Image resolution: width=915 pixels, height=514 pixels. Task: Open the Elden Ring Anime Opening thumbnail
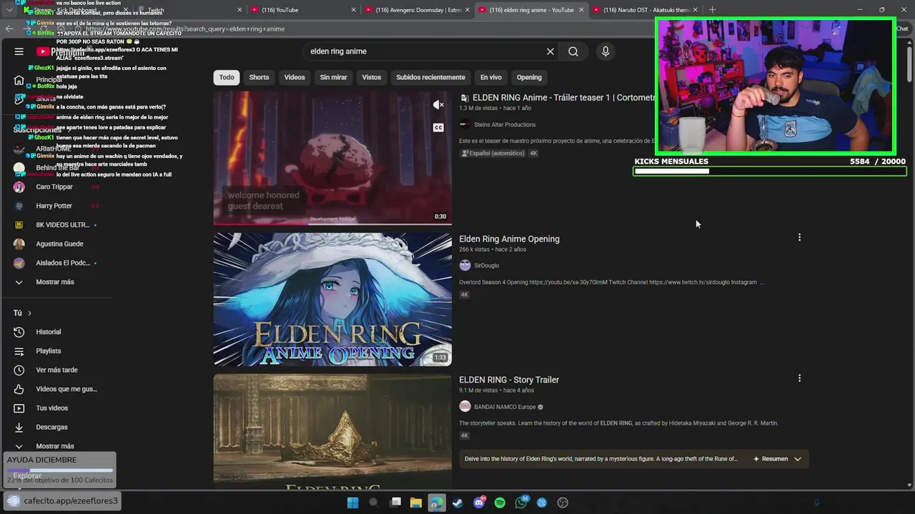pos(332,299)
